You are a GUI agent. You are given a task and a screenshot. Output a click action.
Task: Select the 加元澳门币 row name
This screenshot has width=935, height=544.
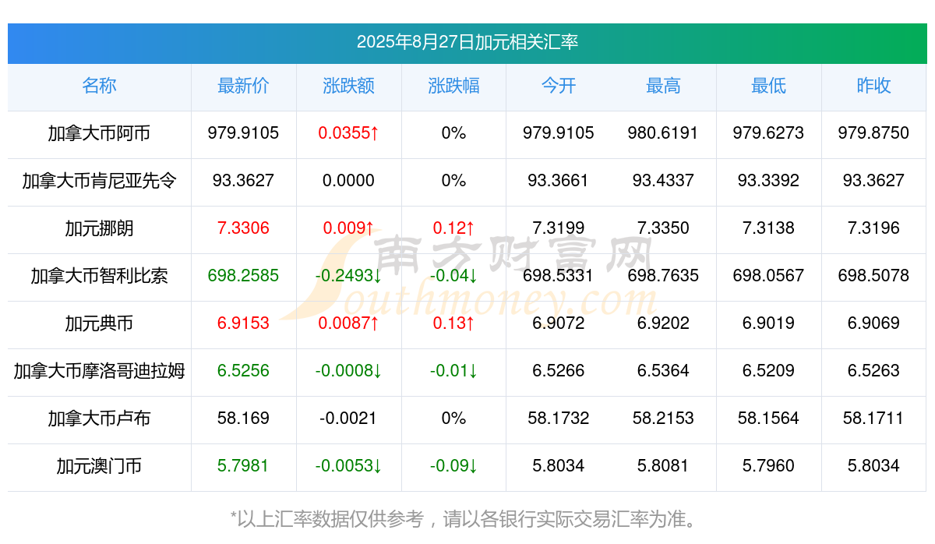(99, 466)
